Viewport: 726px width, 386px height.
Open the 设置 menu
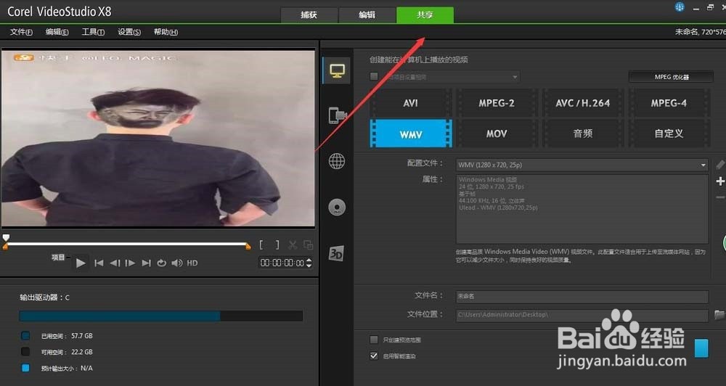coord(129,32)
